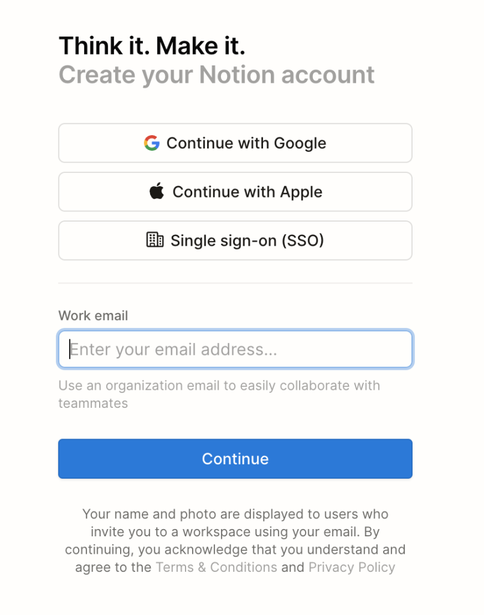The width and height of the screenshot is (484, 615).
Task: Click the SSO building icon
Action: point(155,240)
